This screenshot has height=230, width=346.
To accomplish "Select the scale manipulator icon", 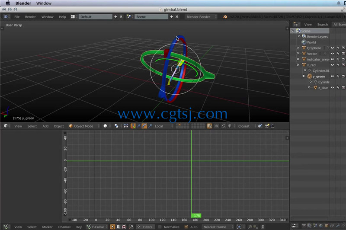I will point(150,126).
